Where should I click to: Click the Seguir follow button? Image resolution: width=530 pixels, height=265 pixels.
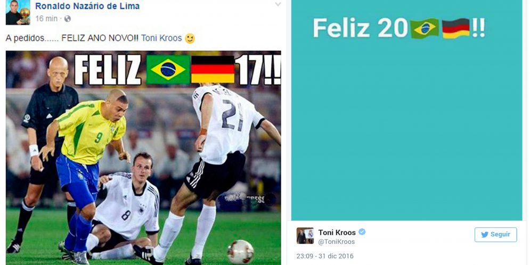point(495,235)
